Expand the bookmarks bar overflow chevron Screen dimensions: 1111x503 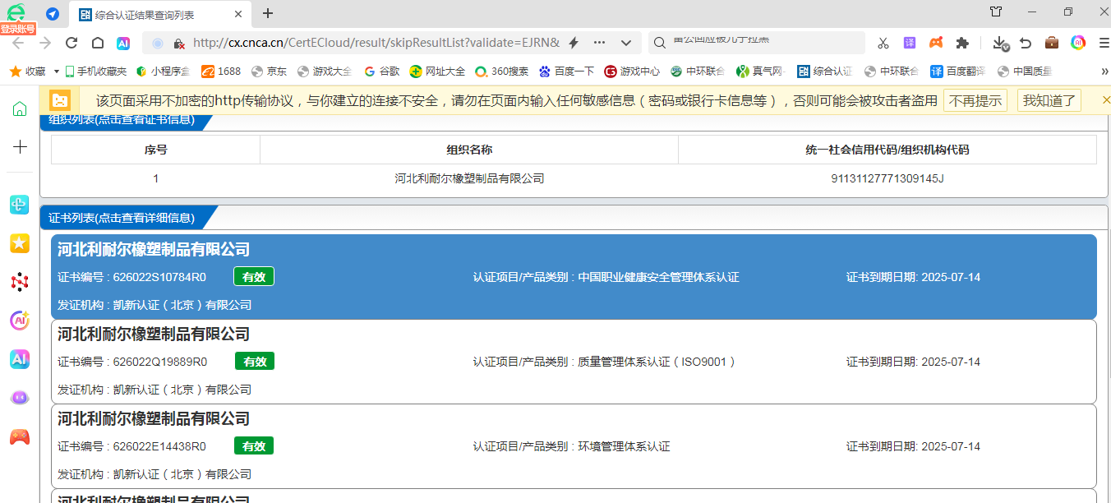pos(1104,72)
